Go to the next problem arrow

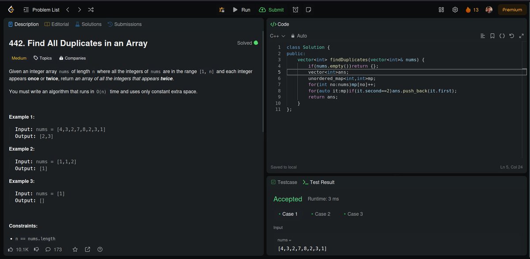[79, 10]
